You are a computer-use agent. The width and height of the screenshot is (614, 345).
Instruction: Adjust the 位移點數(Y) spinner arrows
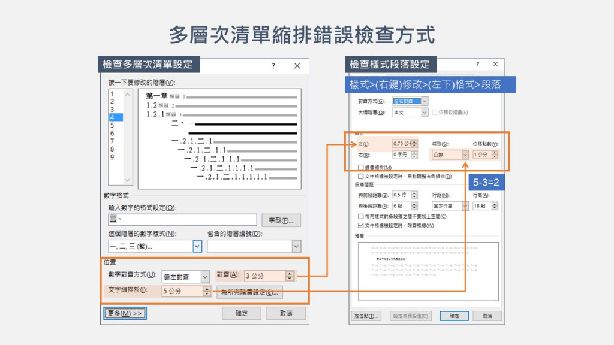(495, 155)
